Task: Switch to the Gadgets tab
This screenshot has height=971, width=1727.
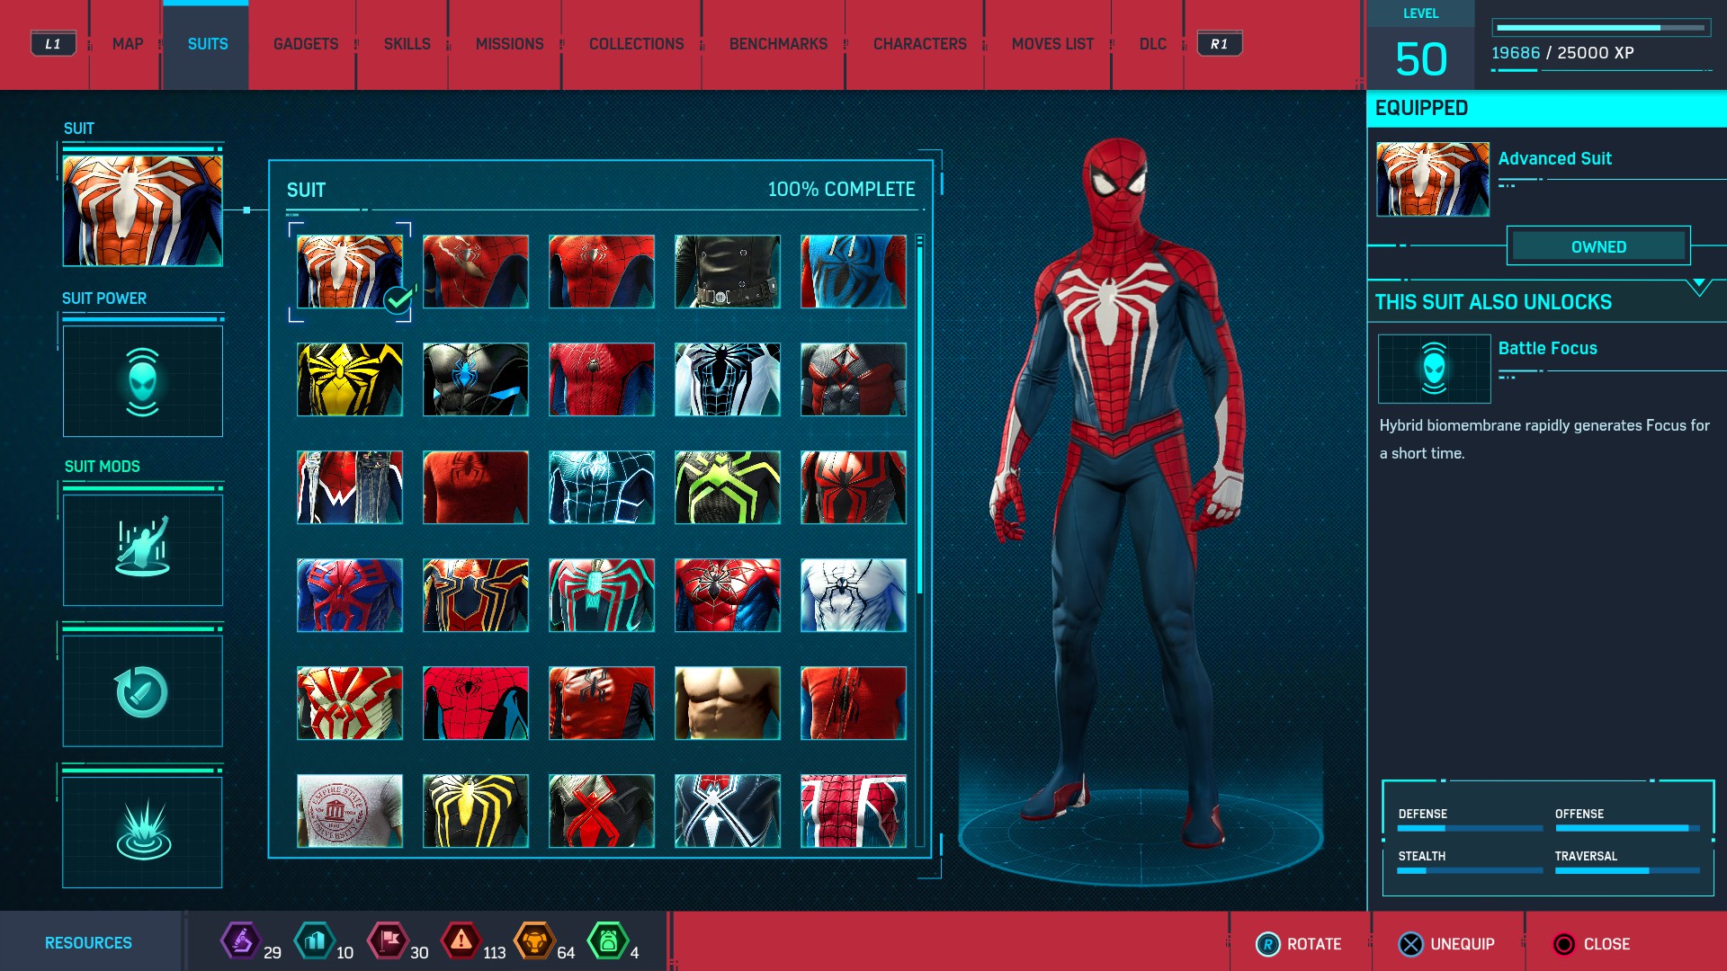Action: (306, 44)
